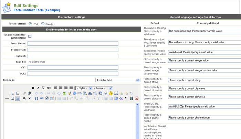Focus the From Name field

(73, 44)
